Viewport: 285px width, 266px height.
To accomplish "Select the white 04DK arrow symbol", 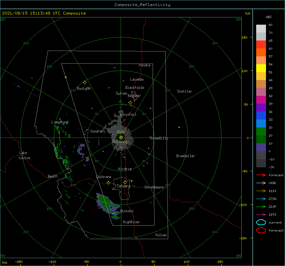I will pyautogui.click(x=261, y=183).
